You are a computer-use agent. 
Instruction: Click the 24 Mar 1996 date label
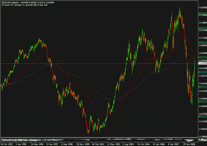pyautogui.click(x=37, y=144)
